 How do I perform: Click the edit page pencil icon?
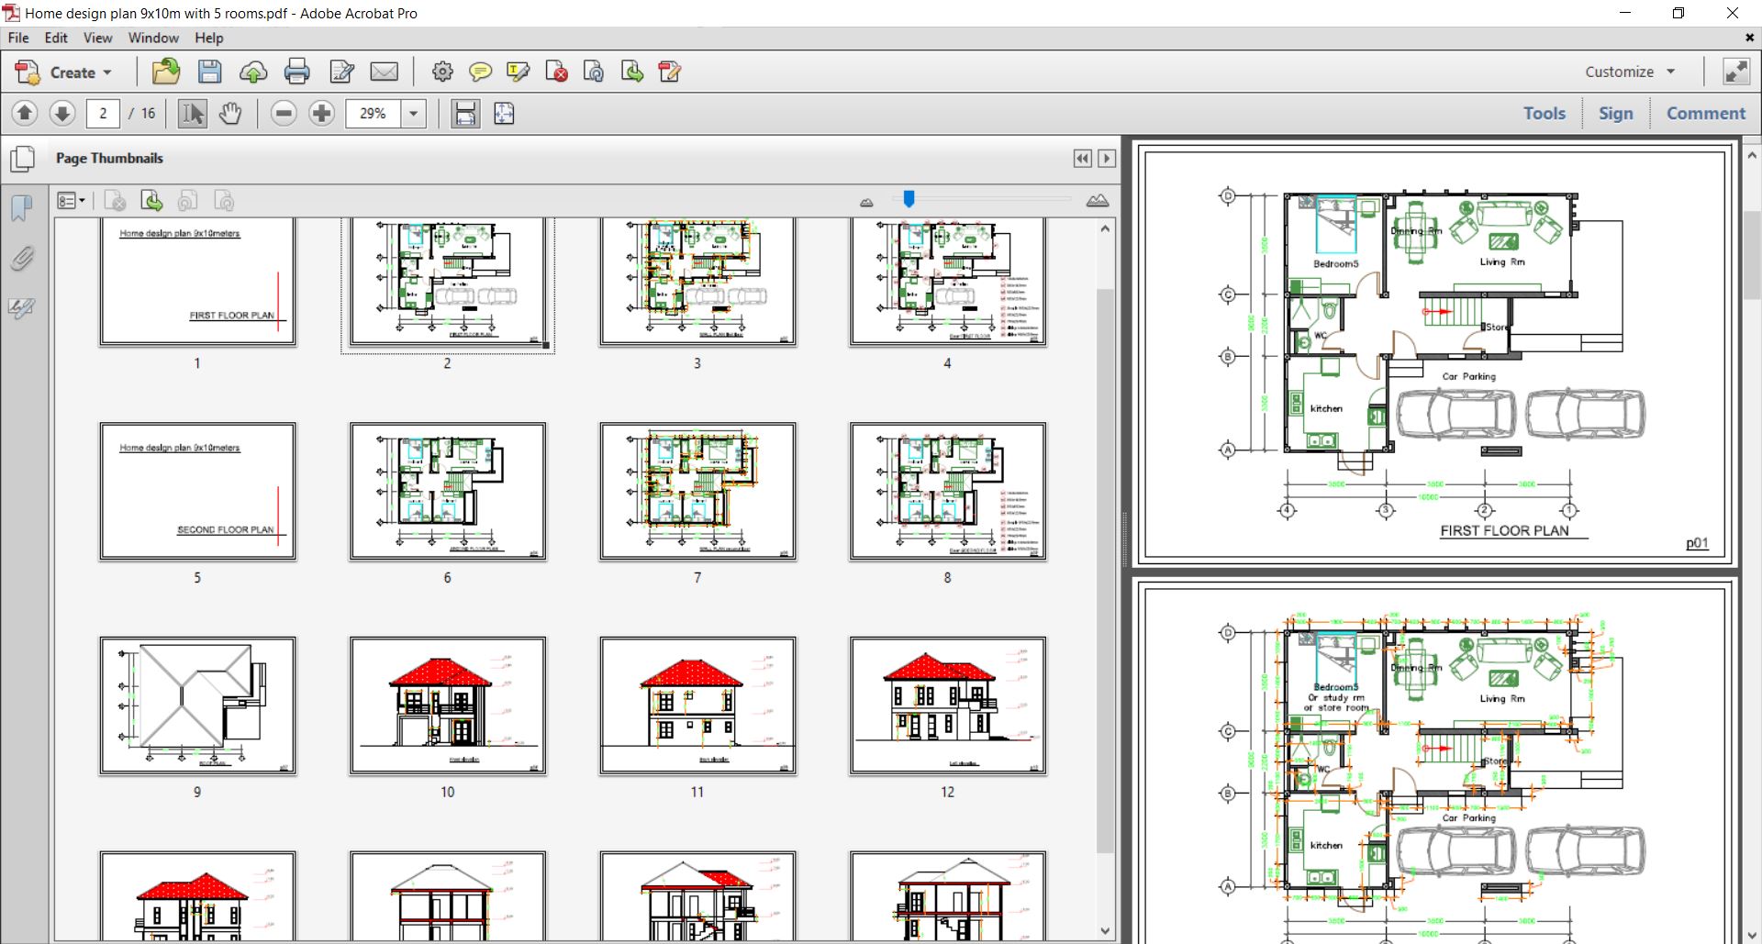(x=670, y=72)
